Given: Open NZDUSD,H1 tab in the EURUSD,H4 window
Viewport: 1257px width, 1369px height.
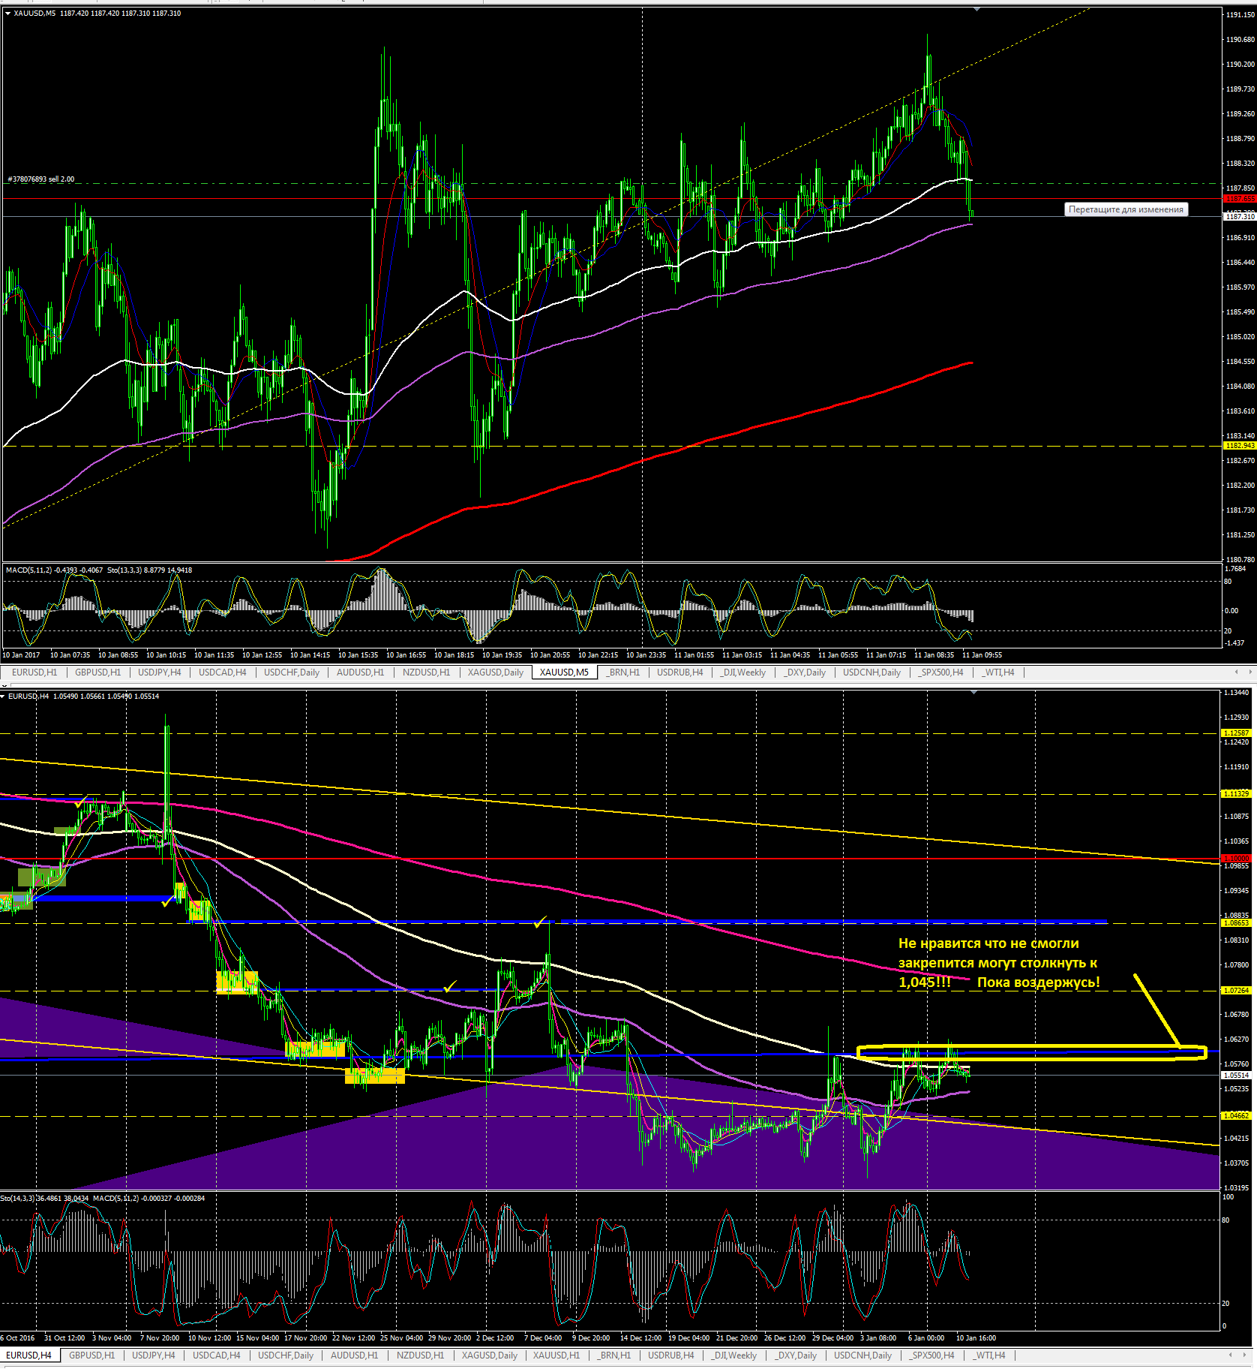Looking at the screenshot, I should (420, 1355).
